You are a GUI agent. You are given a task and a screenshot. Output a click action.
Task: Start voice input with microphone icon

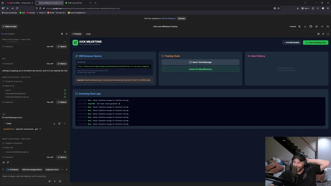[x=55, y=181]
